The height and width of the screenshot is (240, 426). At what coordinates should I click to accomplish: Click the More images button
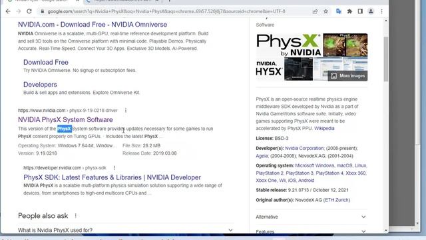tap(347, 76)
